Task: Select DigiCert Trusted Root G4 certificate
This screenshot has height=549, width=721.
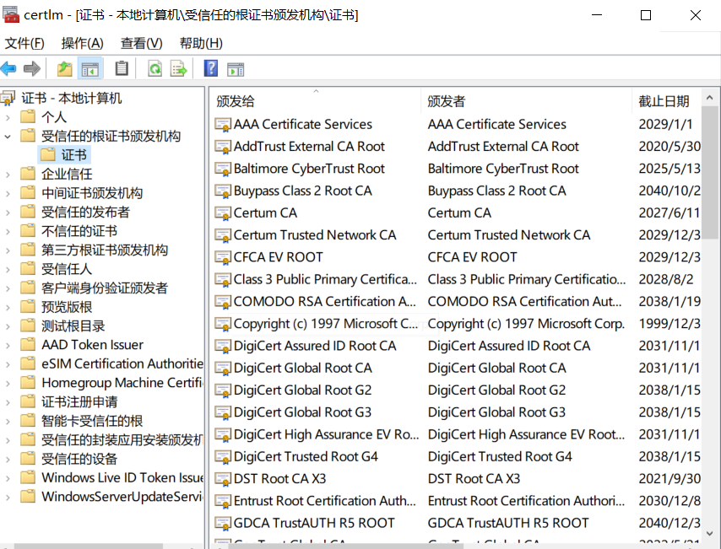Action: tap(457, 456)
